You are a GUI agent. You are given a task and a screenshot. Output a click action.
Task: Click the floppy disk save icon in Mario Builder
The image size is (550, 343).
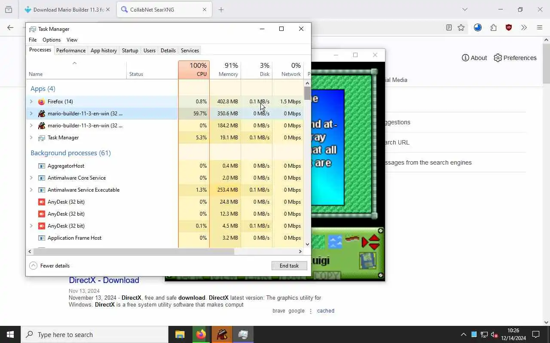(x=367, y=261)
